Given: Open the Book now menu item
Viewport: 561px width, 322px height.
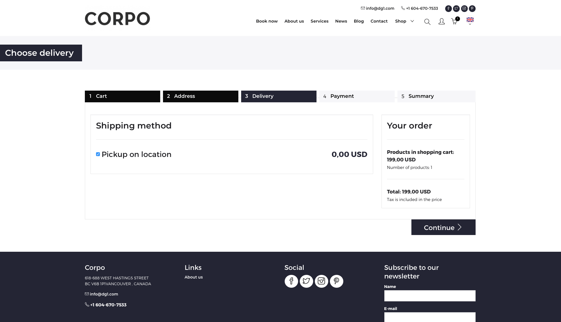Looking at the screenshot, I should click(x=267, y=21).
